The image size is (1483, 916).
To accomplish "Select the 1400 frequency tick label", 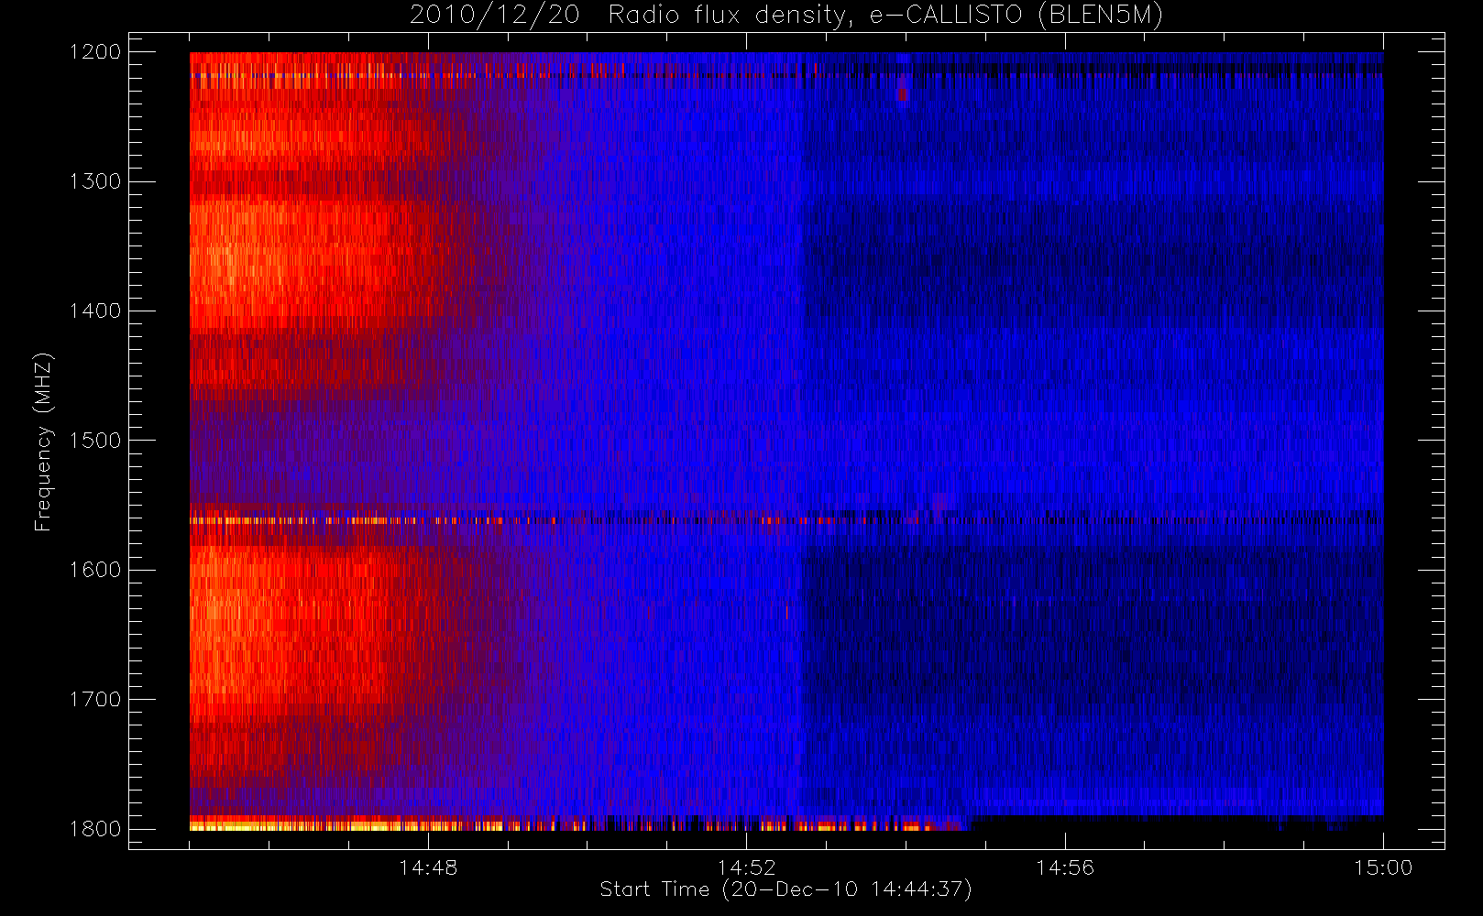I will [95, 311].
